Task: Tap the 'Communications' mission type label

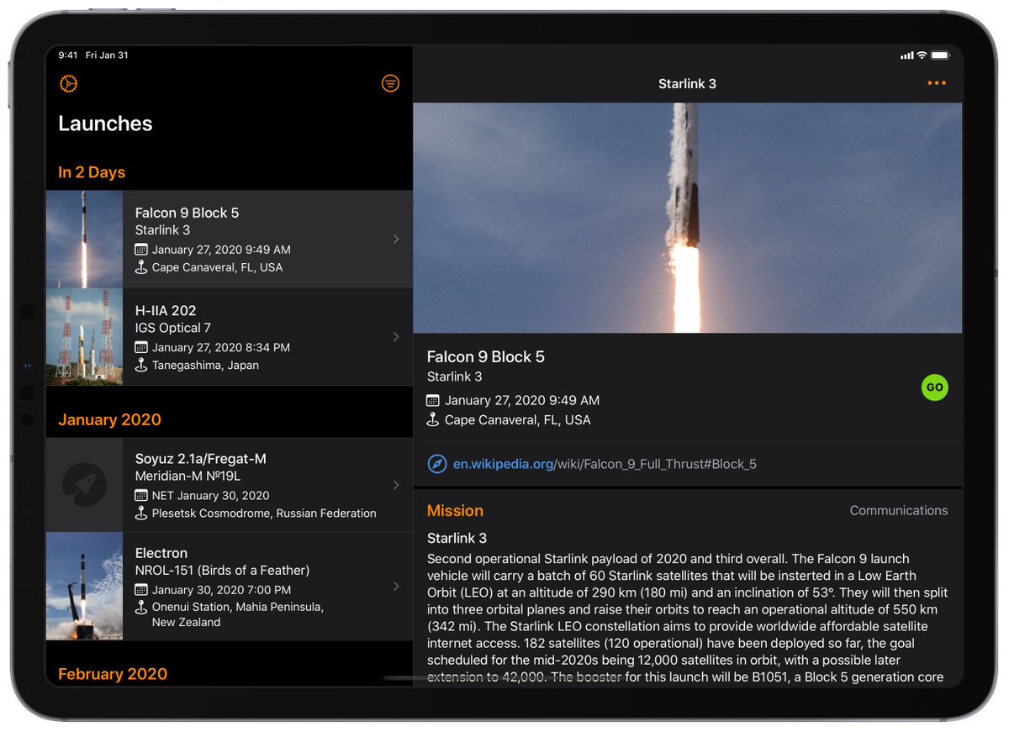Action: coord(899,511)
